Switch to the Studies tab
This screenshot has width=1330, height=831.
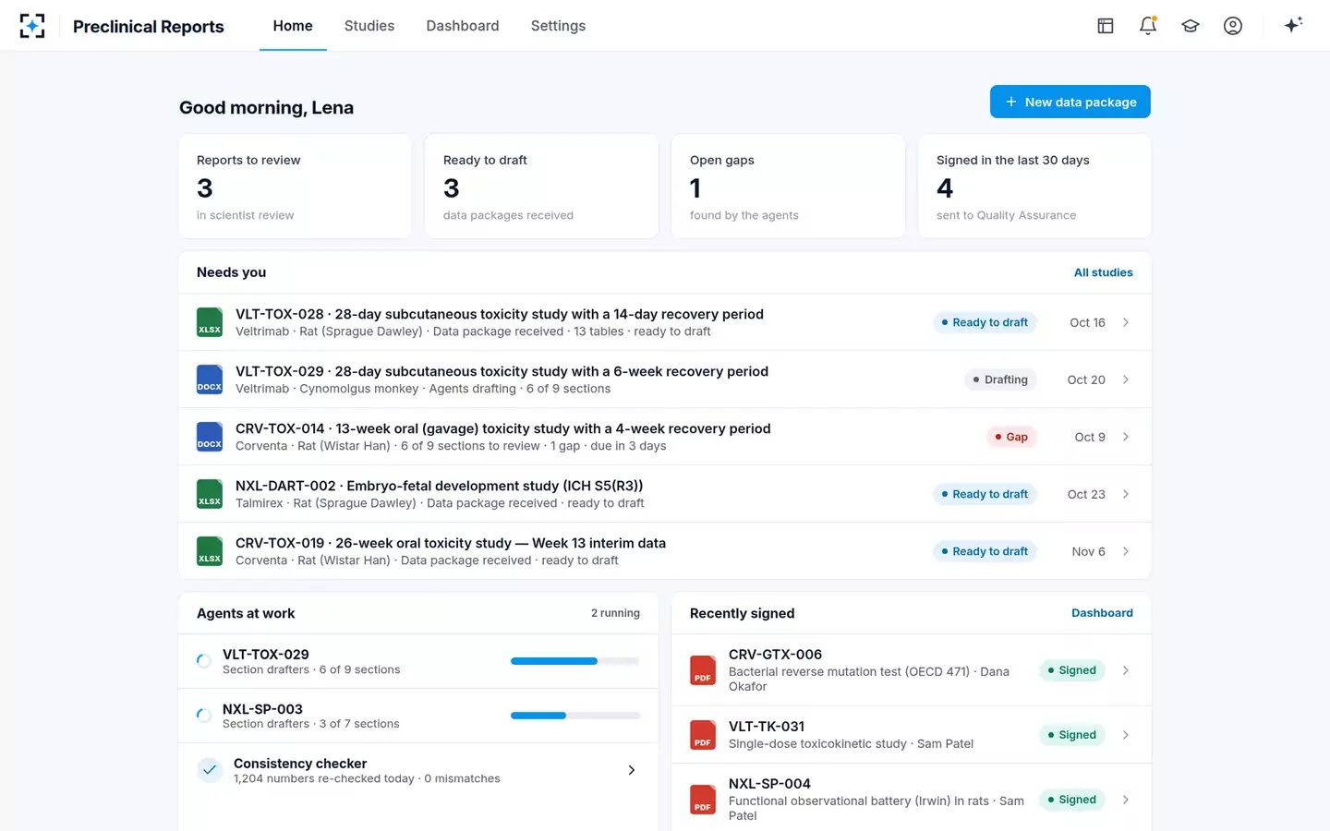[369, 26]
